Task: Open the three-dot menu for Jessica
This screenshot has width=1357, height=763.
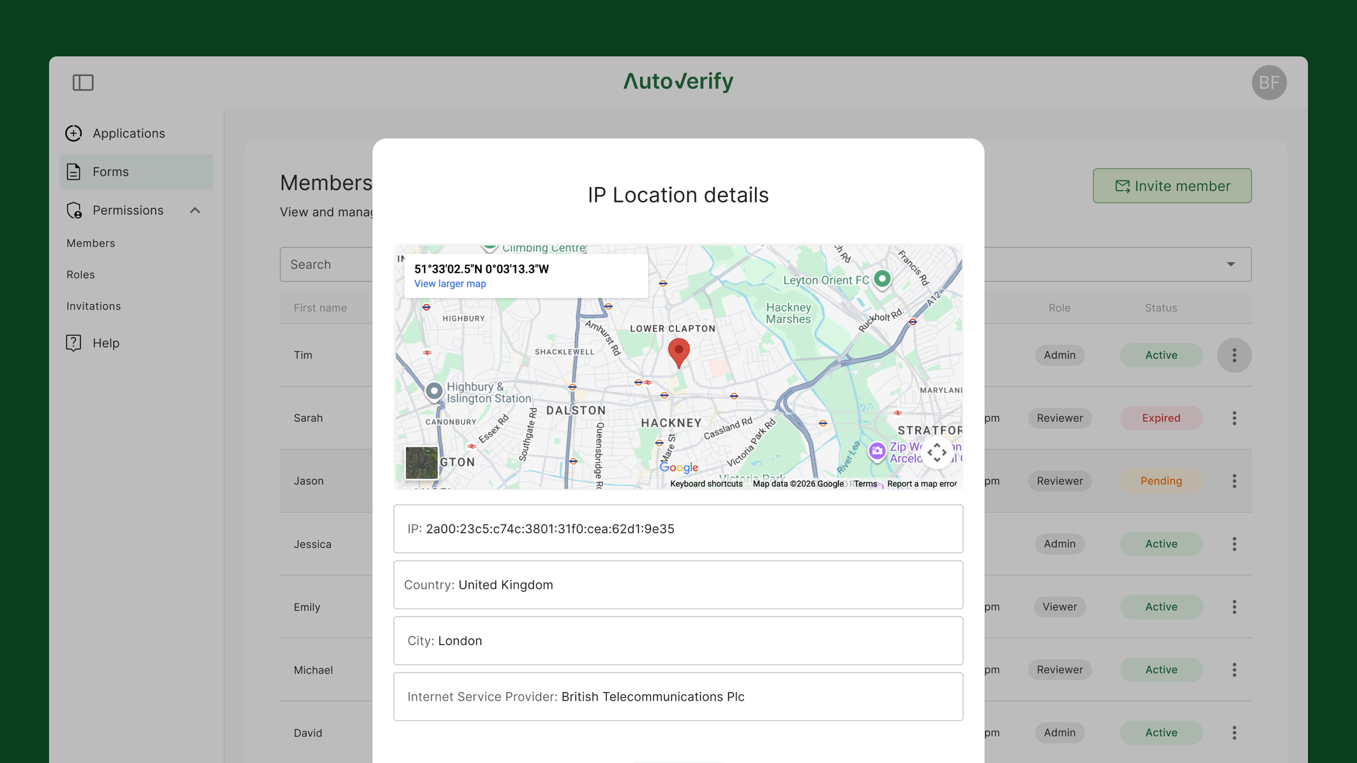Action: click(x=1234, y=544)
